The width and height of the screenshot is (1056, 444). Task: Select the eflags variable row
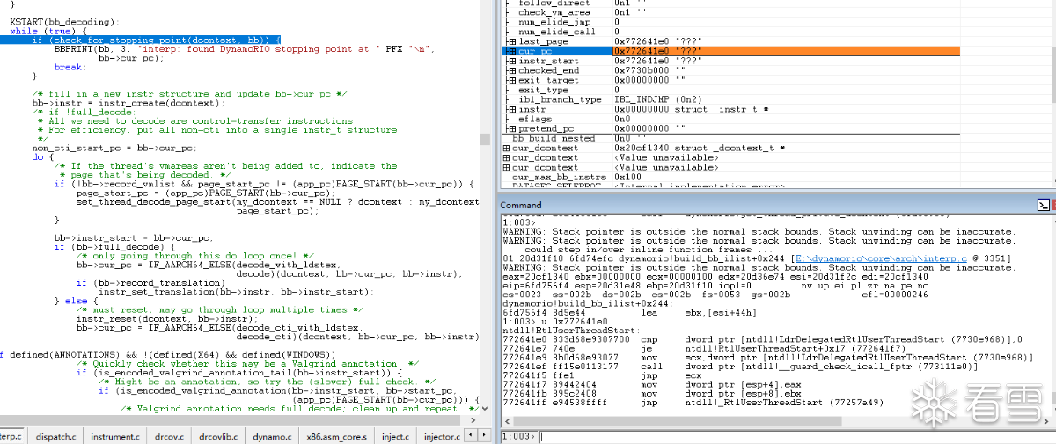[777, 119]
